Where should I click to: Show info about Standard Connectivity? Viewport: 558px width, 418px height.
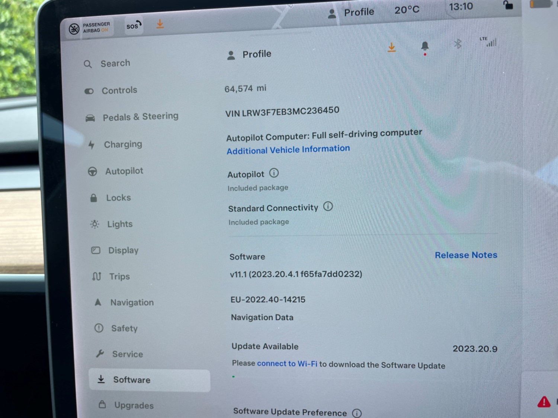[x=328, y=206]
